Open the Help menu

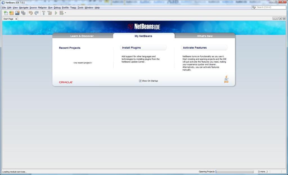pyautogui.click(x=97, y=8)
